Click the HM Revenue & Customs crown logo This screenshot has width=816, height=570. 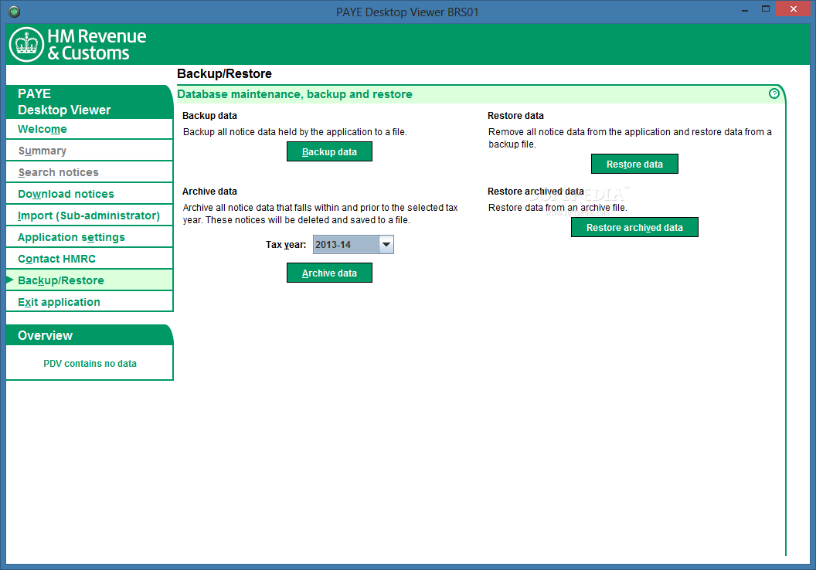point(26,45)
